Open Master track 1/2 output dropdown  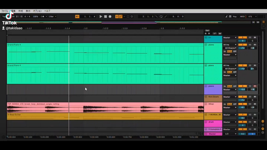click(x=230, y=134)
